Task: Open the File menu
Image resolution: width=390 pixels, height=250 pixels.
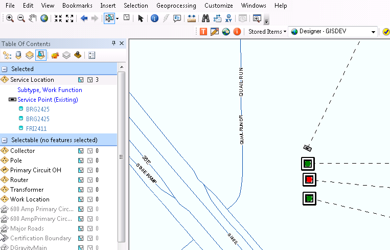Action: [10, 6]
